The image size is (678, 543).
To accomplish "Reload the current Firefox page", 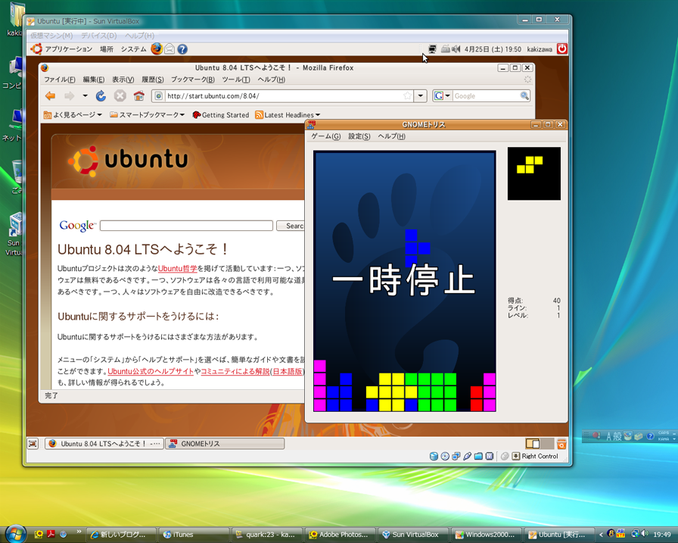I will (101, 95).
